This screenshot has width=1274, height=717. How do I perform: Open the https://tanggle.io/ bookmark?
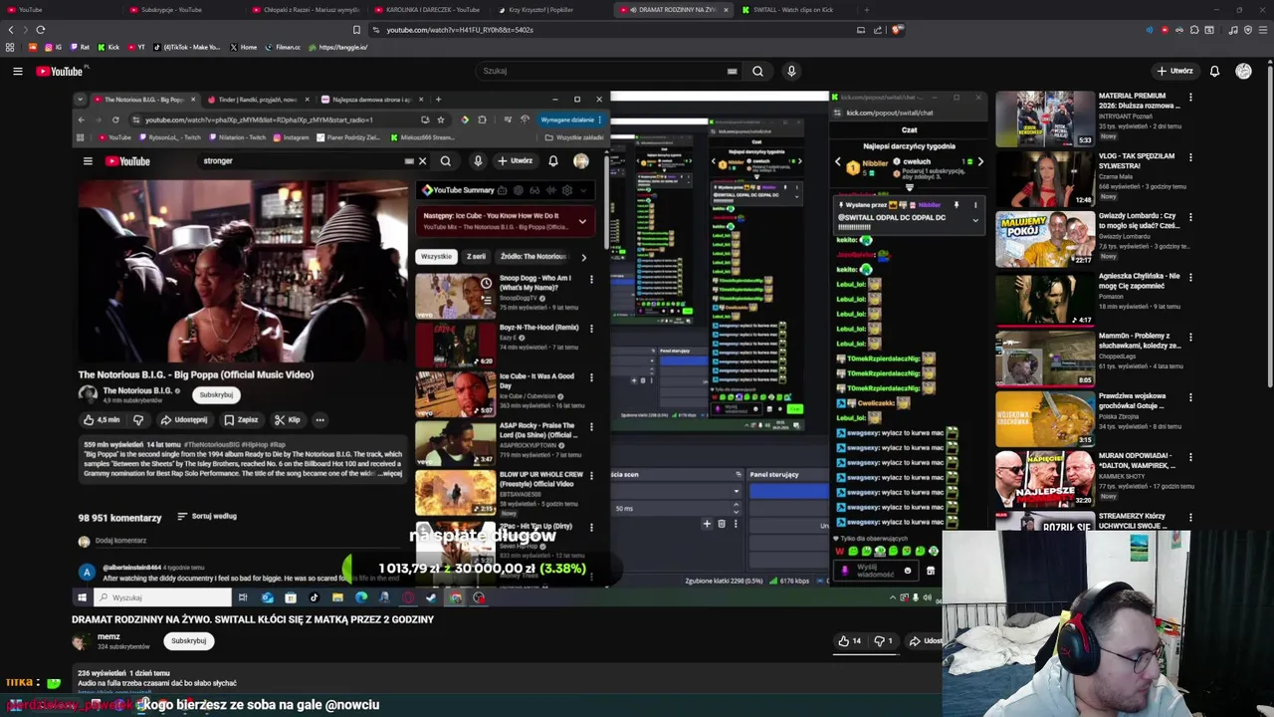pos(338,47)
